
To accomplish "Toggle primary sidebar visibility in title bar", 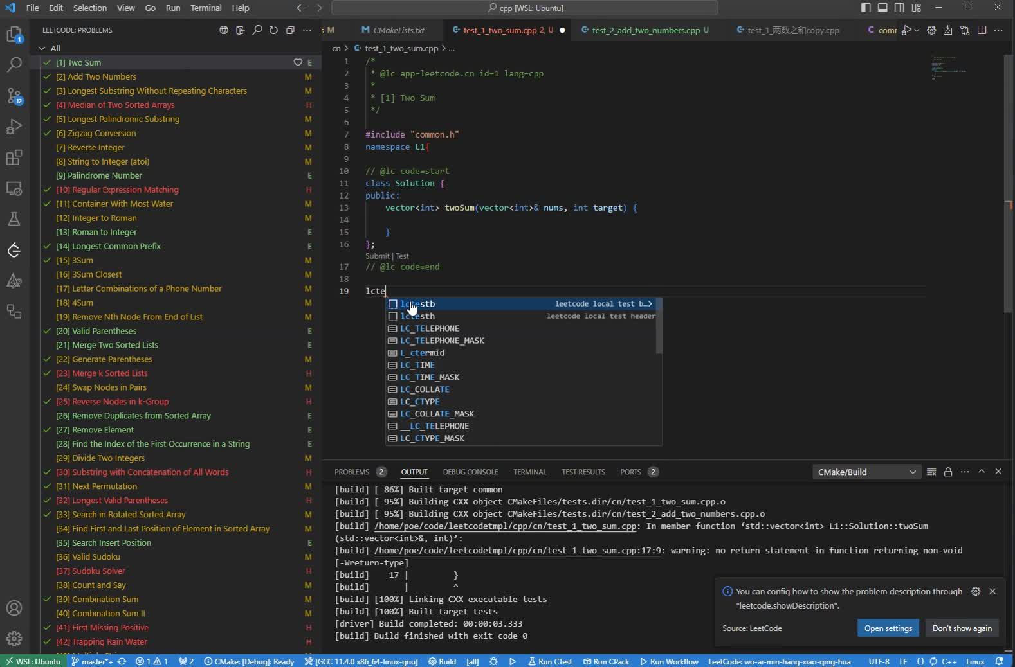I will point(866,8).
